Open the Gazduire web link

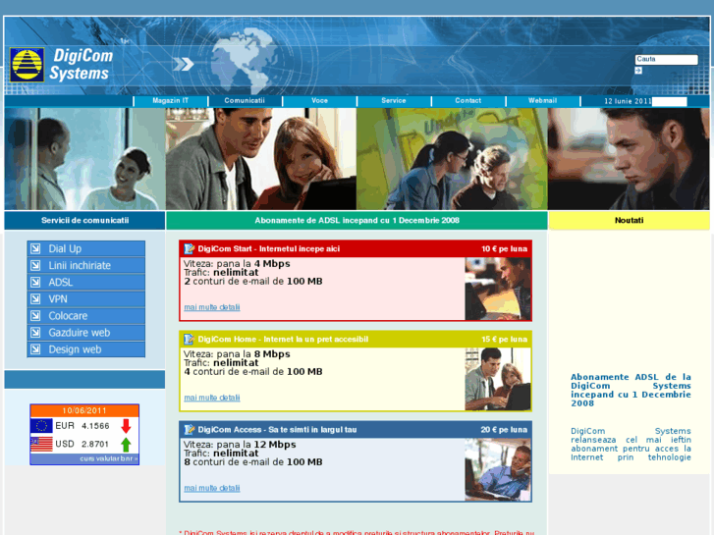coord(86,333)
